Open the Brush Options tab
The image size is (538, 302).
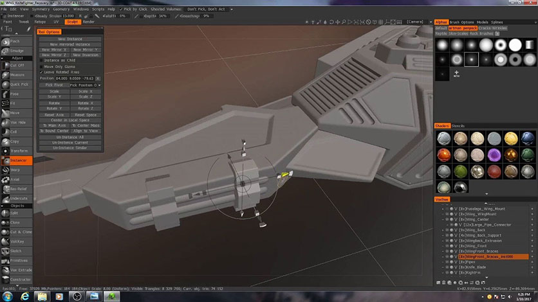[x=462, y=22]
